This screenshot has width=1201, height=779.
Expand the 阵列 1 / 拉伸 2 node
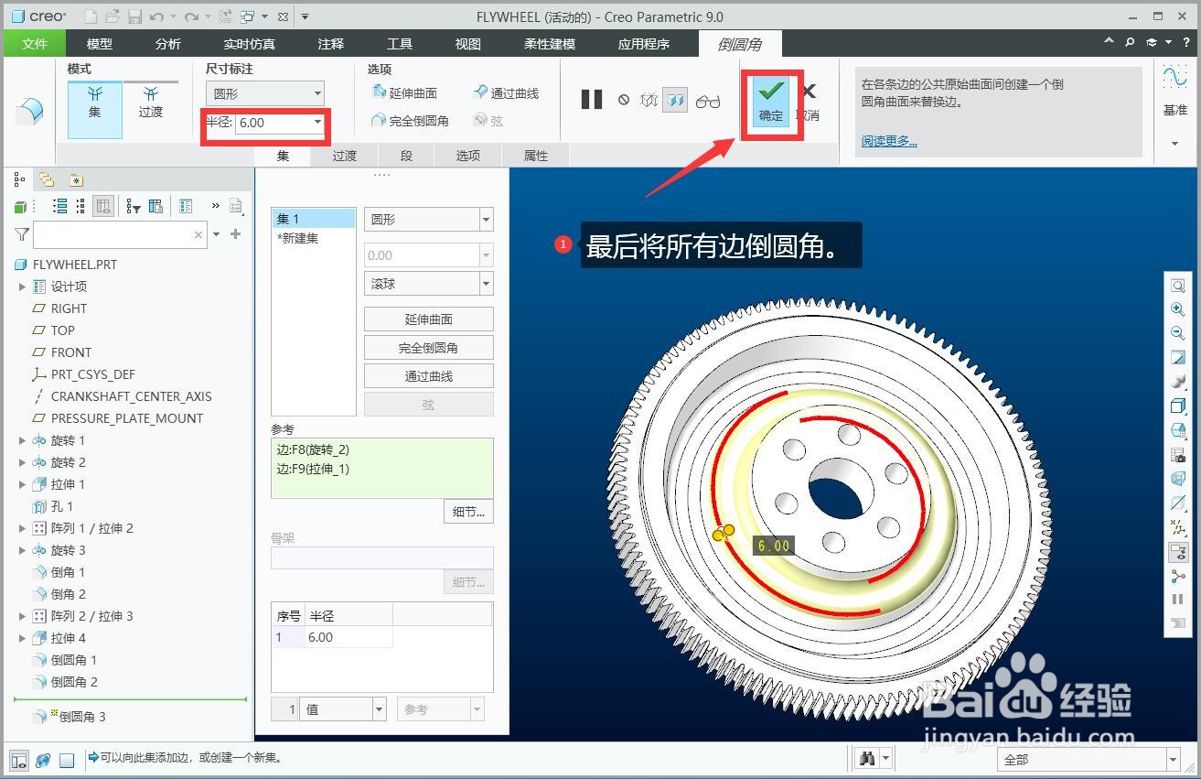click(x=22, y=528)
